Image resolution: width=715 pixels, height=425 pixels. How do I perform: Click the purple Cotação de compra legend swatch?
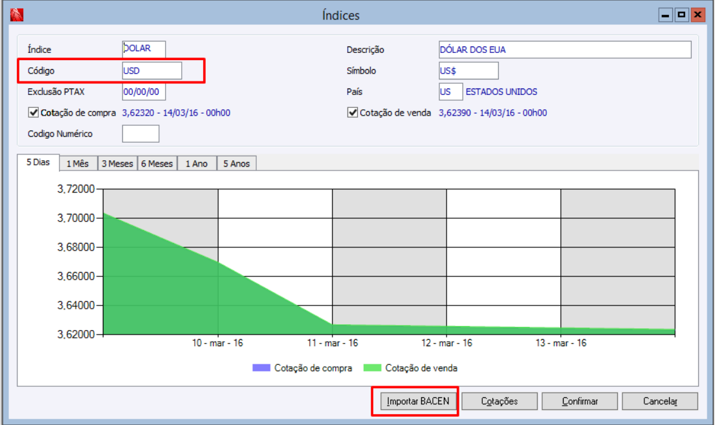tap(261, 368)
